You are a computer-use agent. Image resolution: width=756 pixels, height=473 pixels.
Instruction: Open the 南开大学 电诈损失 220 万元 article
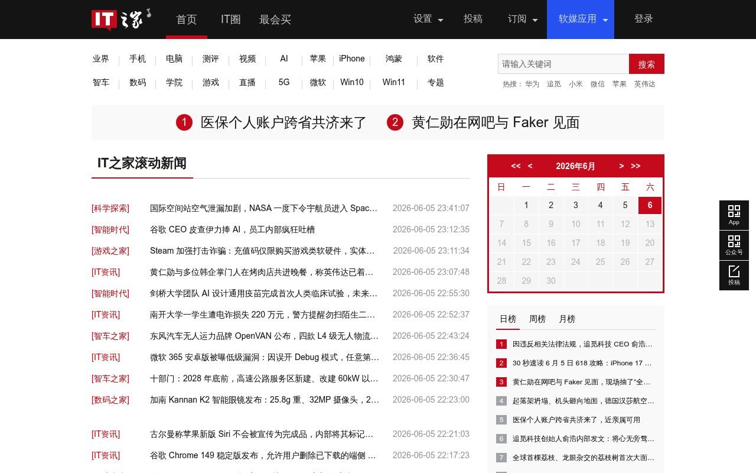tap(263, 315)
